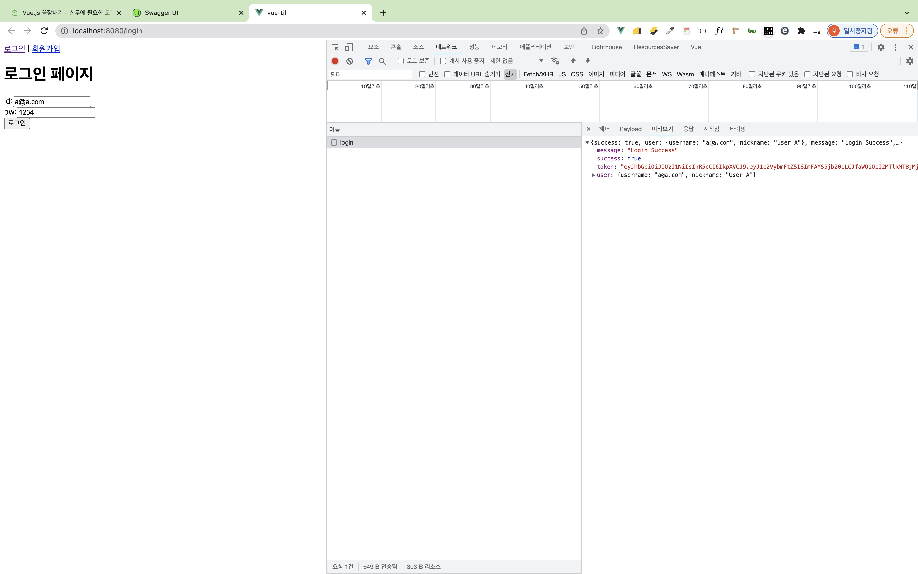Enable the 로그 보존 checkbox
This screenshot has width=918, height=574.
click(x=401, y=61)
